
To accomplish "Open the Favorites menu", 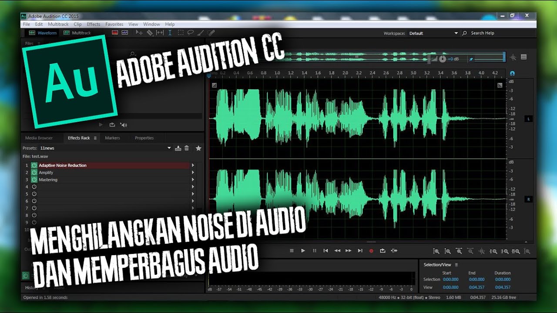I will click(x=114, y=24).
